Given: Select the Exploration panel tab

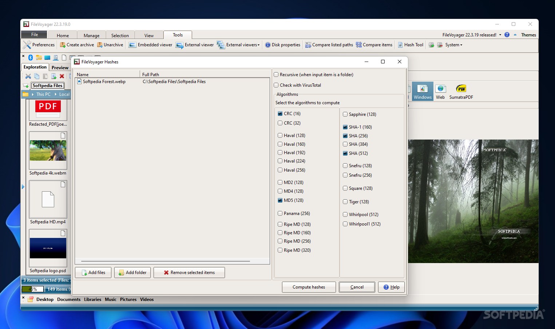Looking at the screenshot, I should [35, 67].
